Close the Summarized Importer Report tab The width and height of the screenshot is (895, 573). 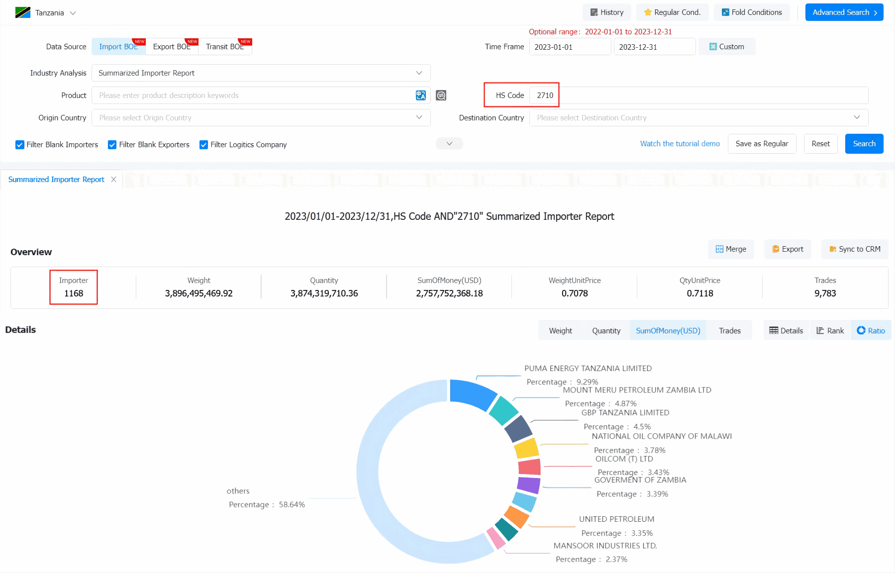click(x=114, y=179)
